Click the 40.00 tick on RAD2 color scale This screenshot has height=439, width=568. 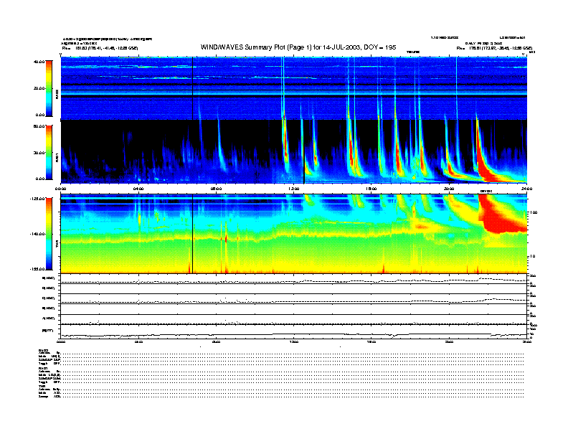click(39, 62)
